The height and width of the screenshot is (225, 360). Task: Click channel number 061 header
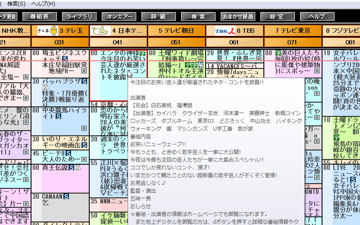(235, 42)
